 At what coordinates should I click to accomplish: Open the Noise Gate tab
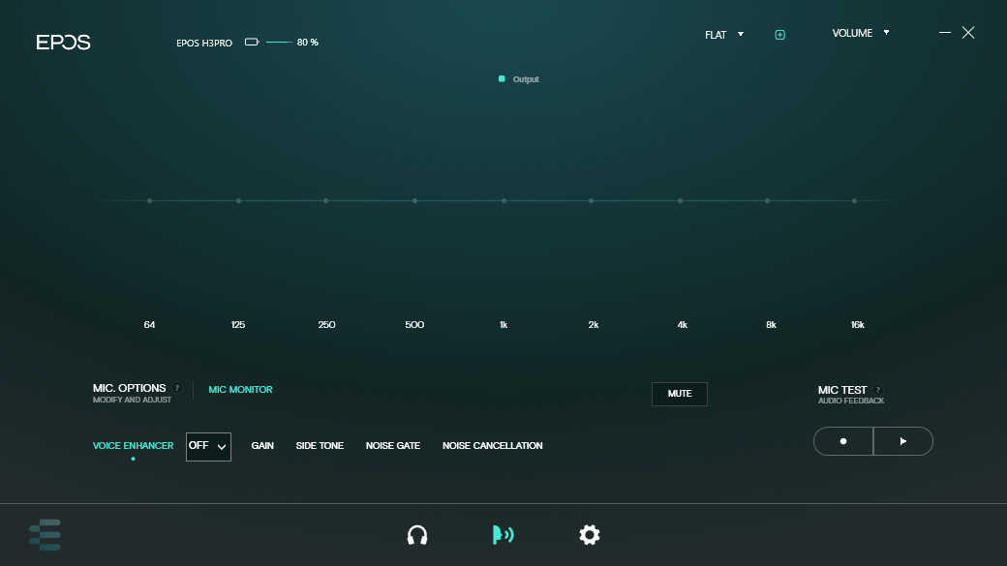pyautogui.click(x=393, y=445)
